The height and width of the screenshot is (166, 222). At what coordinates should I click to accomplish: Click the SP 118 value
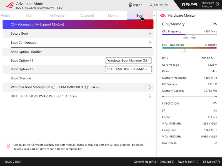214,111
